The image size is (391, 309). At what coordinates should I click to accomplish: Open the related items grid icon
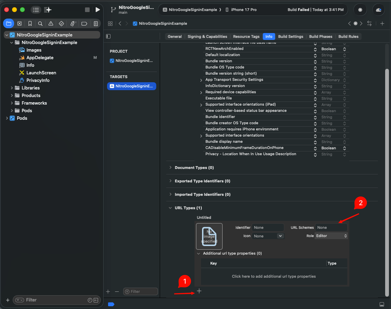click(x=110, y=23)
